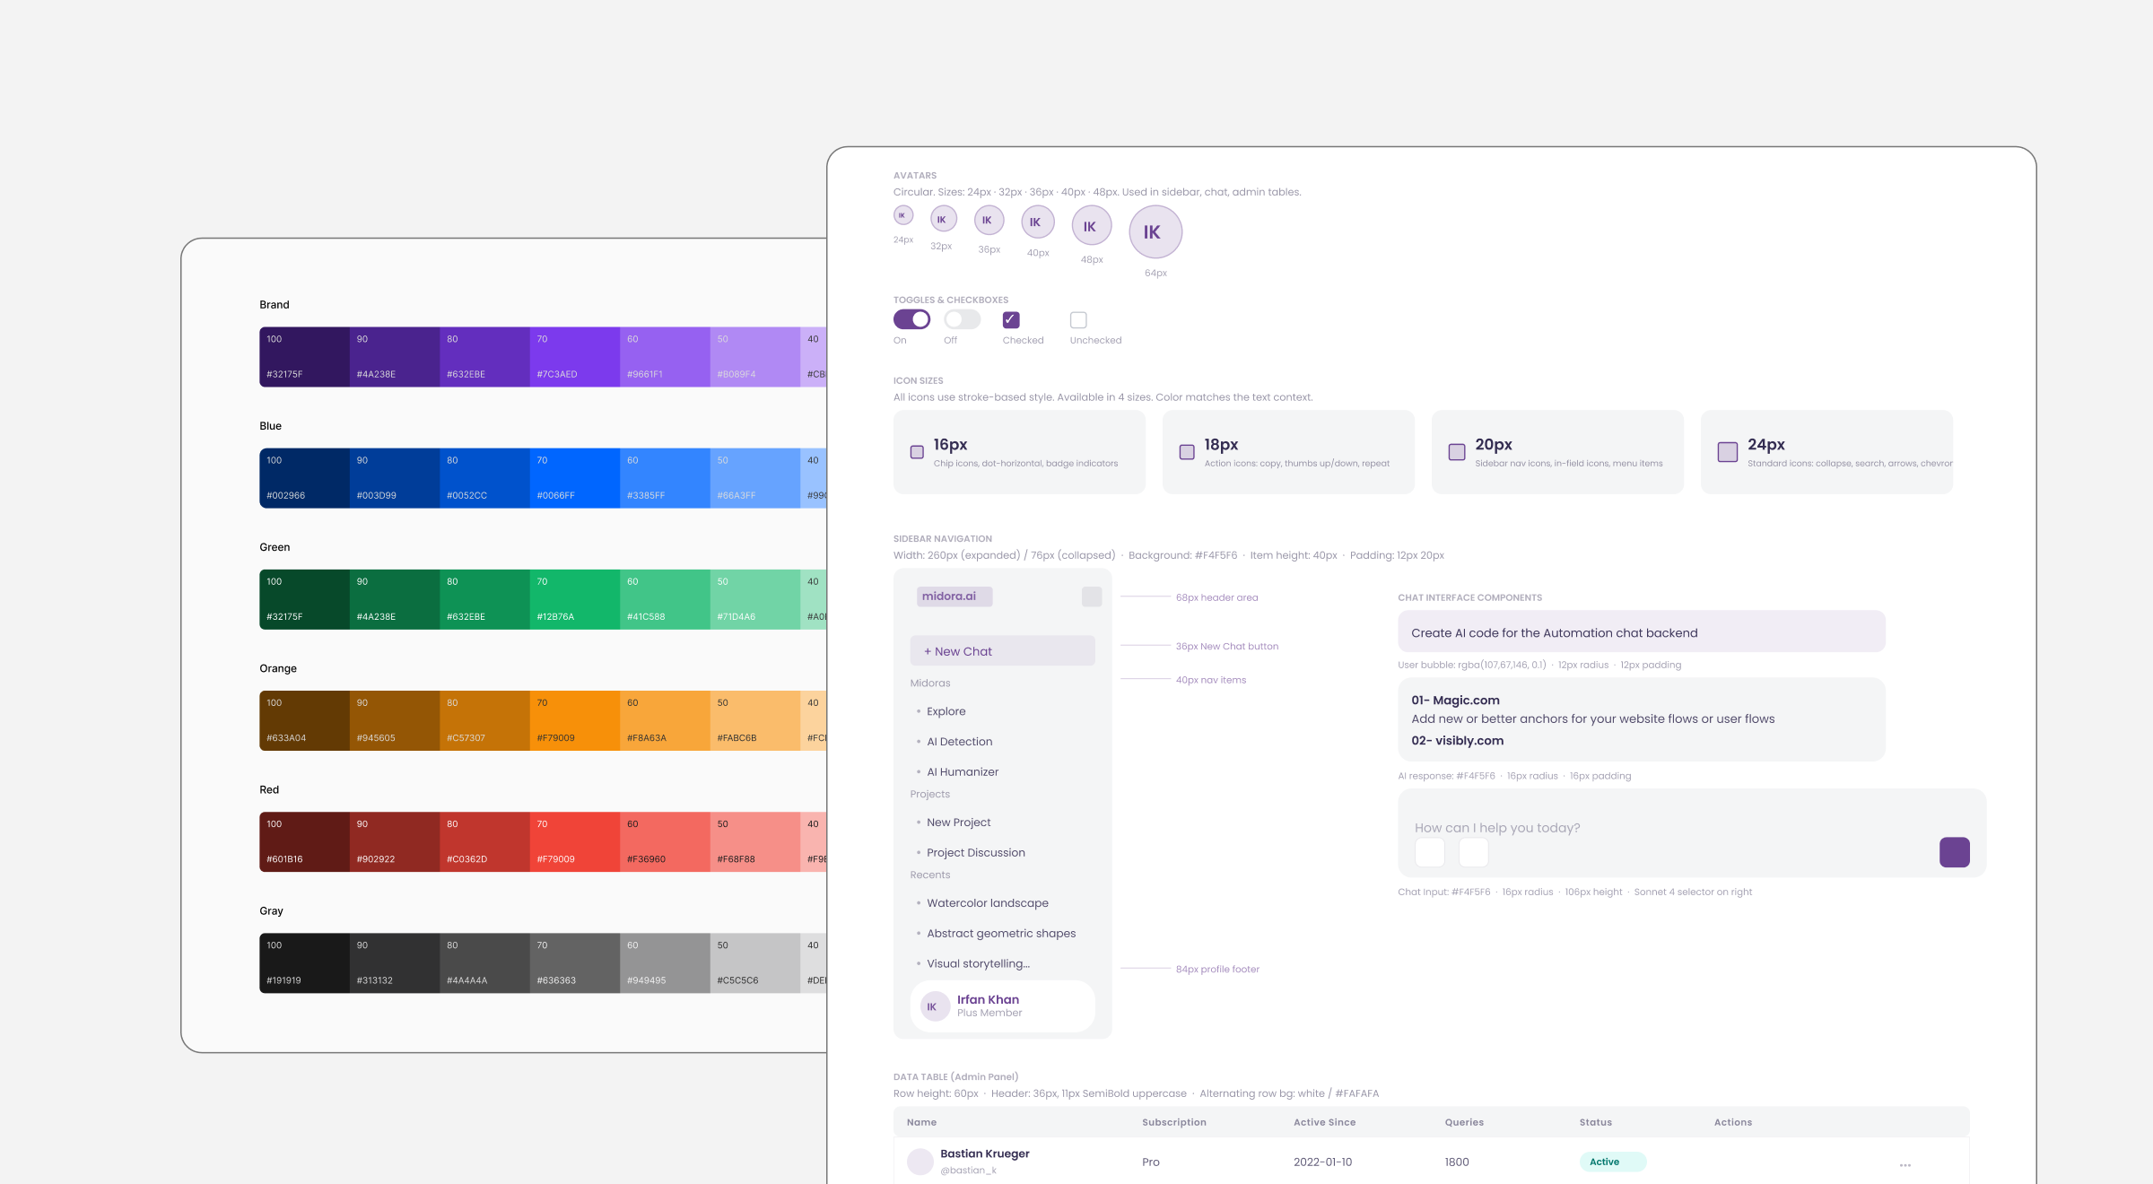The width and height of the screenshot is (2153, 1184).
Task: Click the sidebar collapse icon beside midora.ai
Action: click(1092, 596)
